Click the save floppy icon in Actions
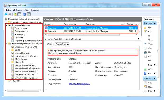Viewport: 164px width, 100px height. pos(145,56)
